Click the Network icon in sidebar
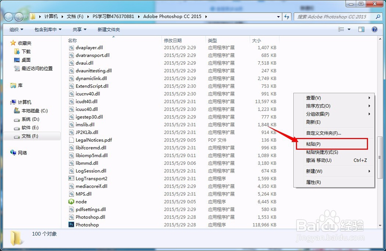The width and height of the screenshot is (386, 251). pyautogui.click(x=13, y=153)
